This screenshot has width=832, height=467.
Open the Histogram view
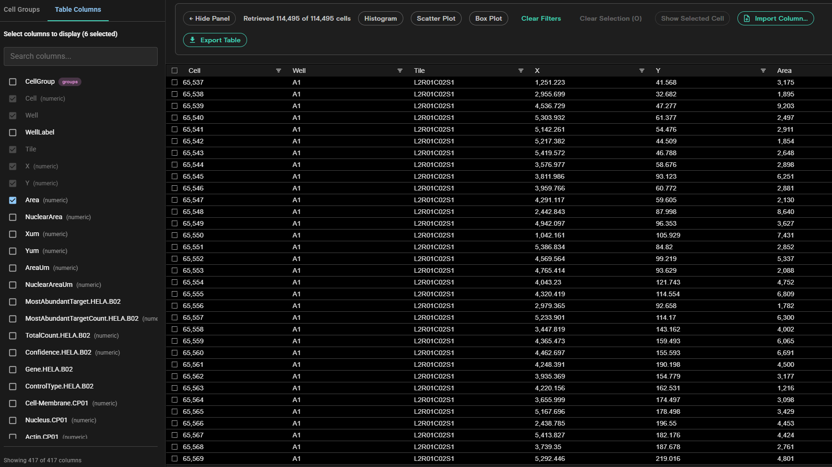point(380,18)
